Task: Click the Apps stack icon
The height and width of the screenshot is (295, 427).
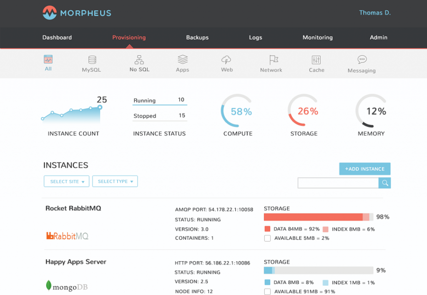Action: (x=182, y=59)
